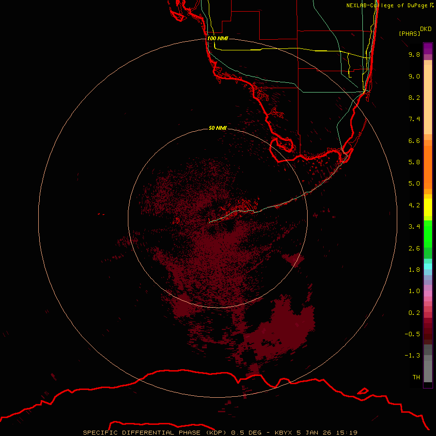Click the 50 NMI range ring label
Viewport: 436px width, 436px height.
pos(218,128)
